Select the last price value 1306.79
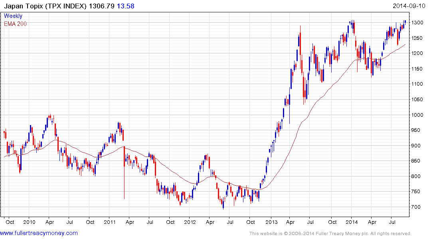This screenshot has width=429, height=239. (101, 6)
